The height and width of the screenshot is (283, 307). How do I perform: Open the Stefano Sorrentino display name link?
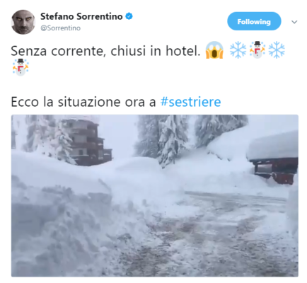[81, 16]
